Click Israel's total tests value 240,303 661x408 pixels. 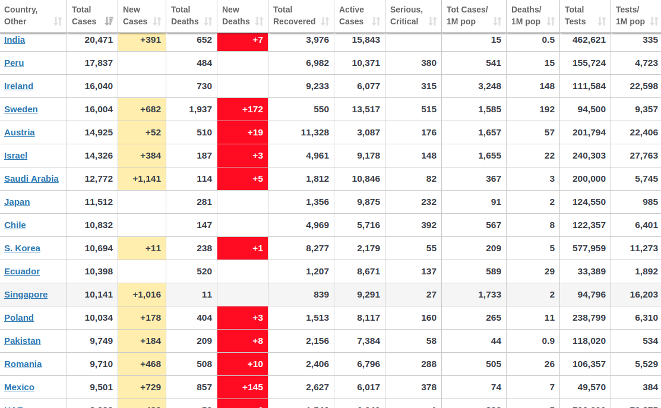(589, 156)
